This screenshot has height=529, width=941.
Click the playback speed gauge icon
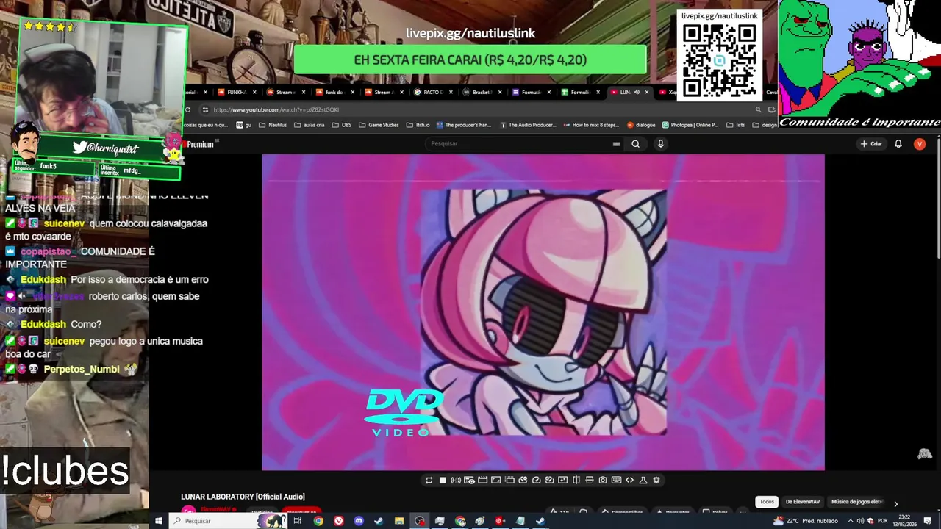pyautogui.click(x=536, y=480)
